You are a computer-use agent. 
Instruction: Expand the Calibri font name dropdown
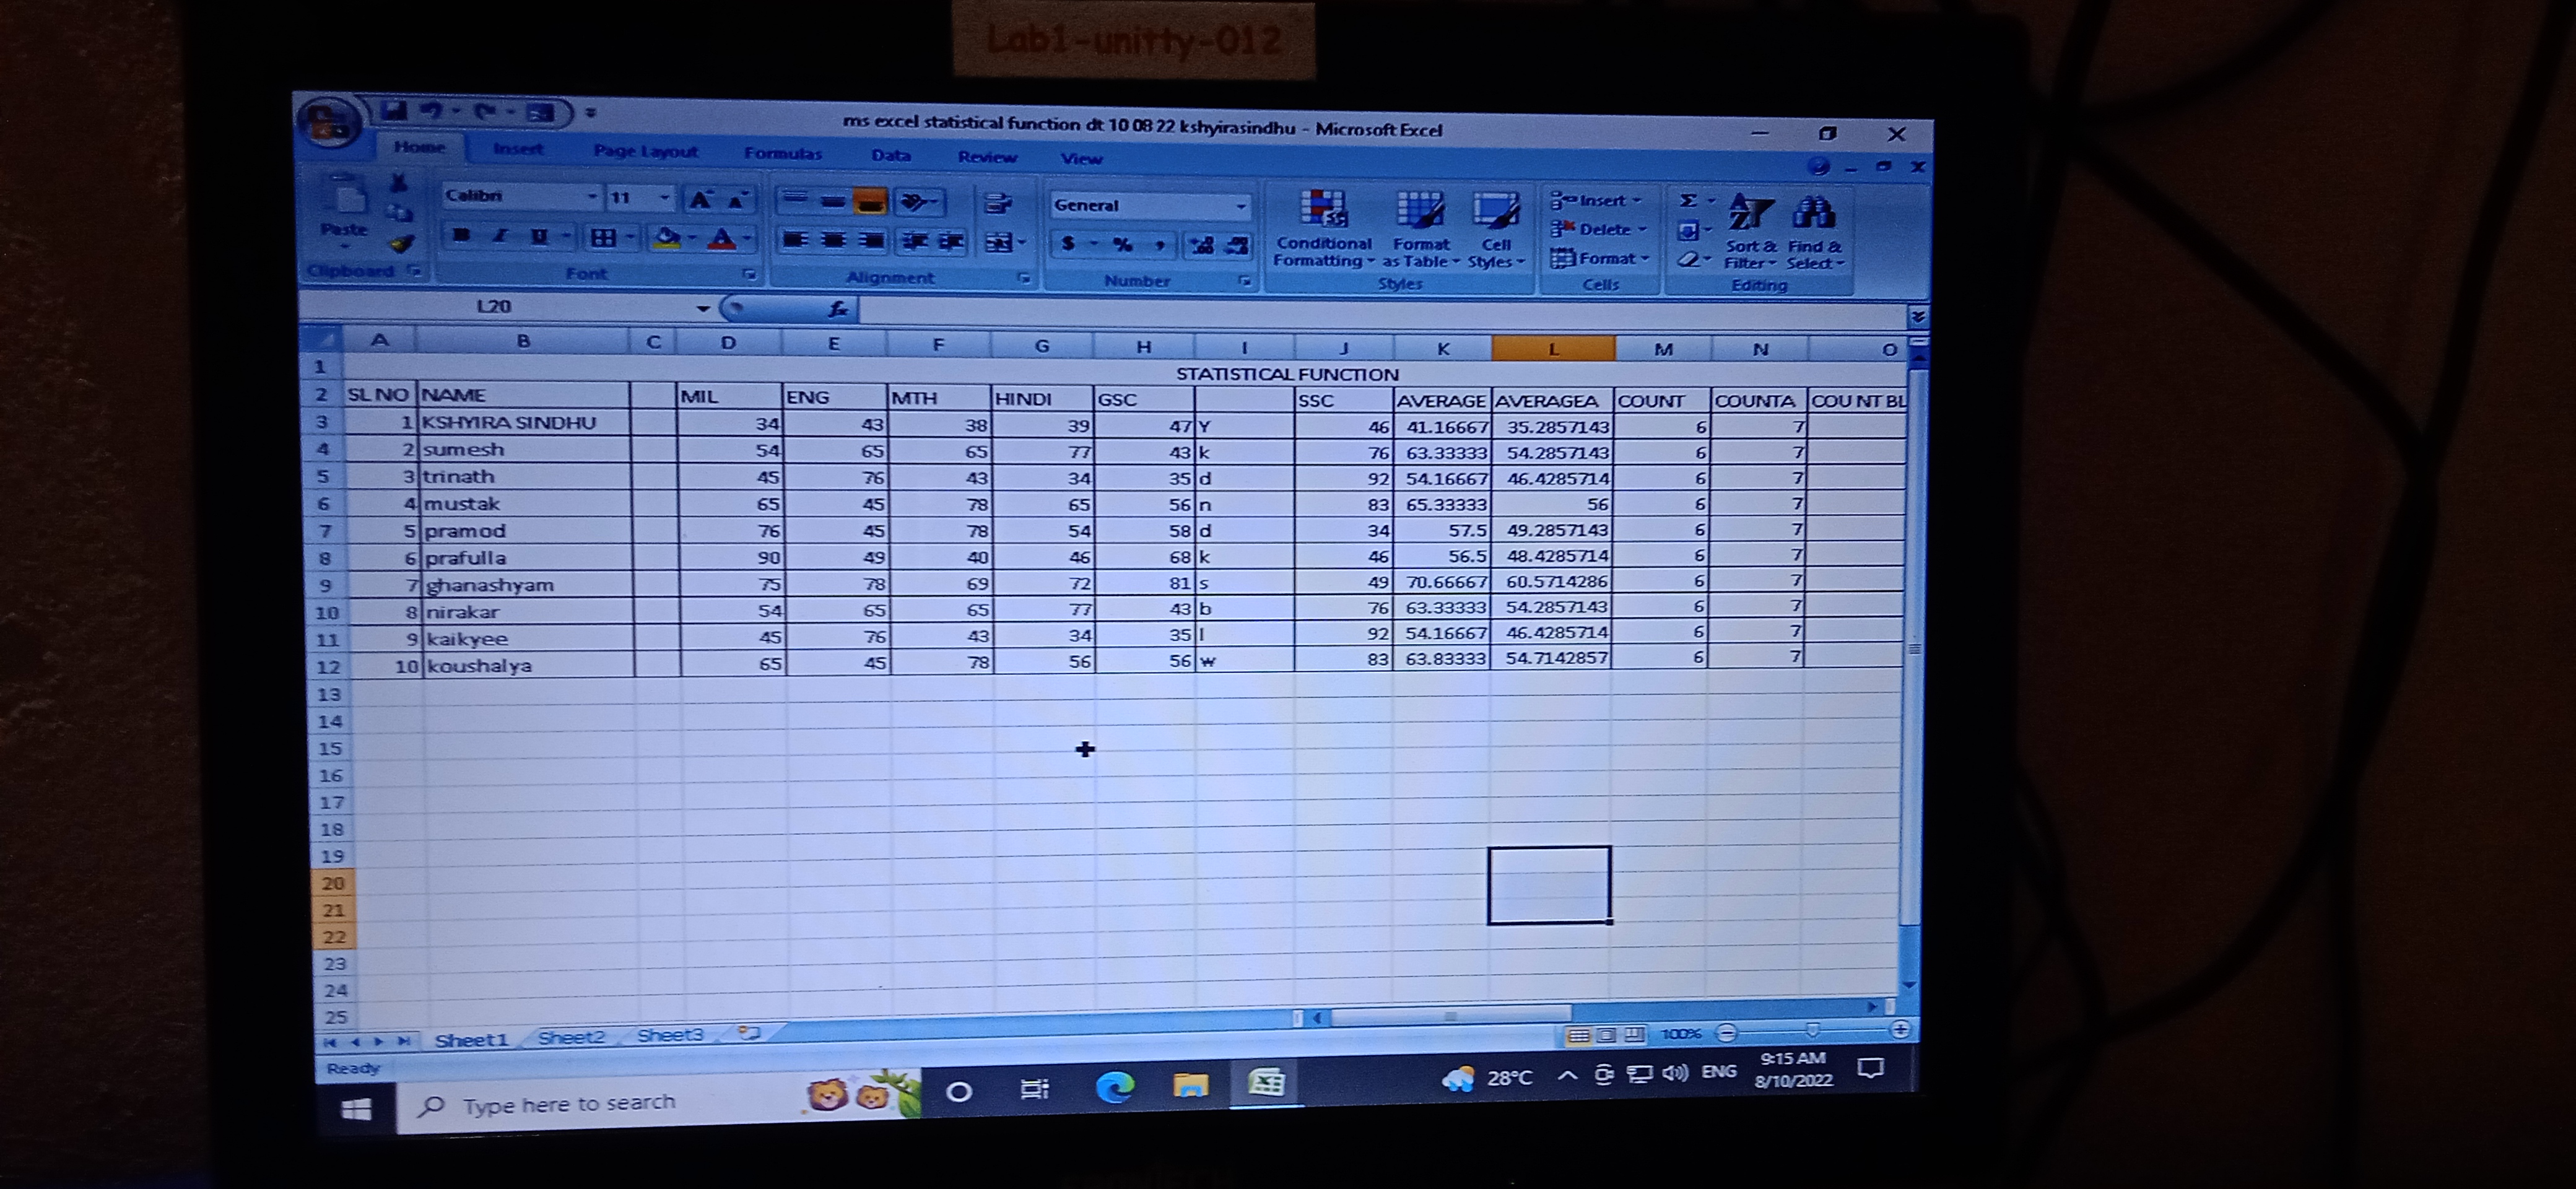[592, 197]
